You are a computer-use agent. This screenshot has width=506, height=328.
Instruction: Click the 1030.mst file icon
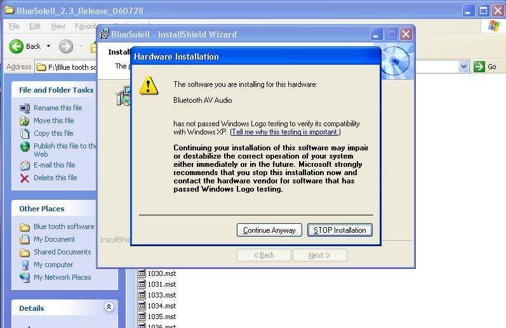142,273
